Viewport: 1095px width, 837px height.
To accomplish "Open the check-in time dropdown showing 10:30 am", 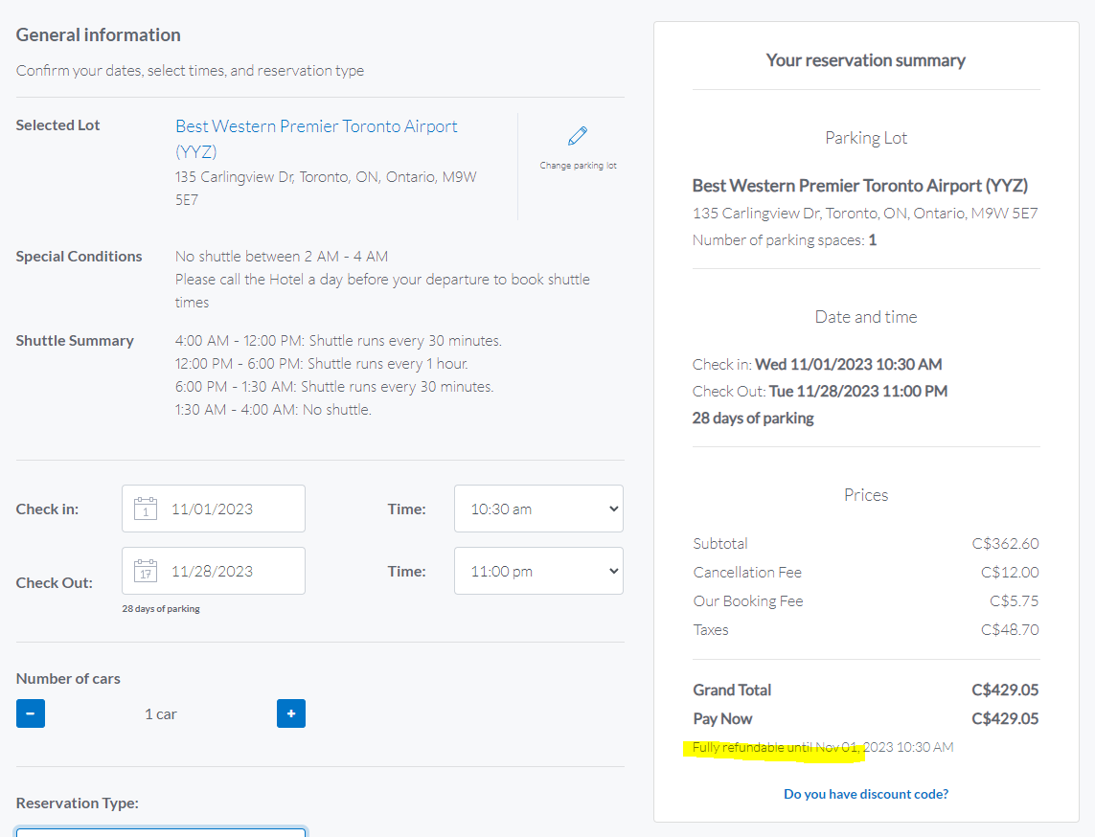I will pyautogui.click(x=538, y=509).
